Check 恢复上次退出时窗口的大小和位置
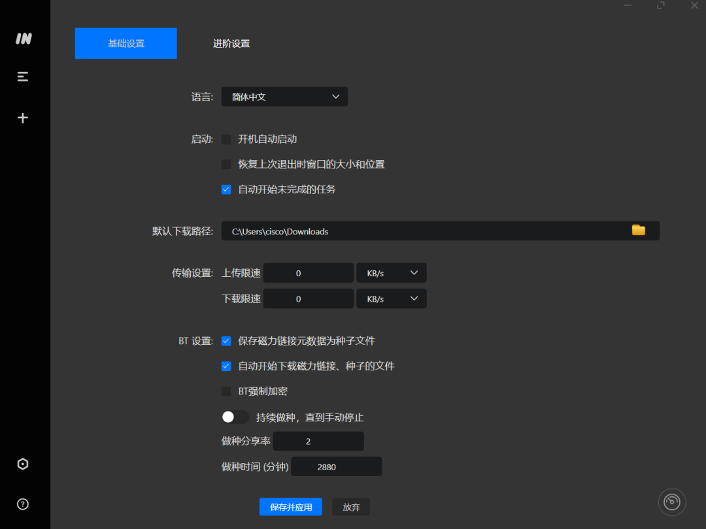This screenshot has height=529, width=706. 226,164
